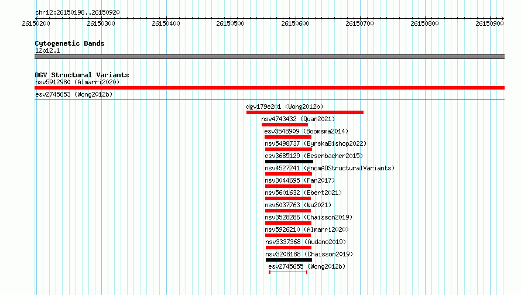Click the red bar under nsv3337368
Image resolution: width=521 pixels, height=295 pixels.
[289, 248]
